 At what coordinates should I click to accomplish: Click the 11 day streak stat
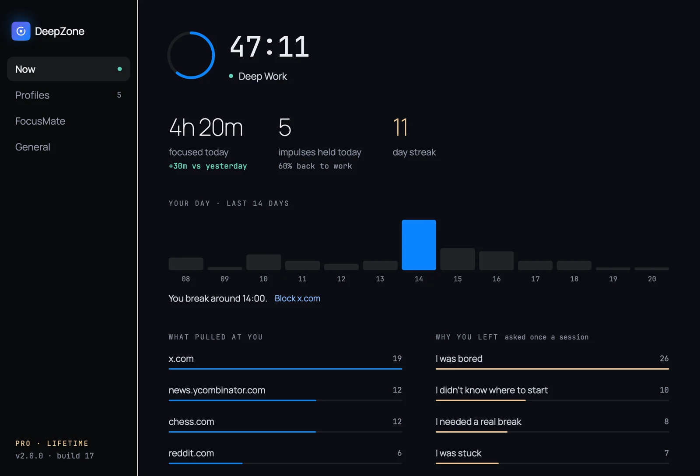414,137
